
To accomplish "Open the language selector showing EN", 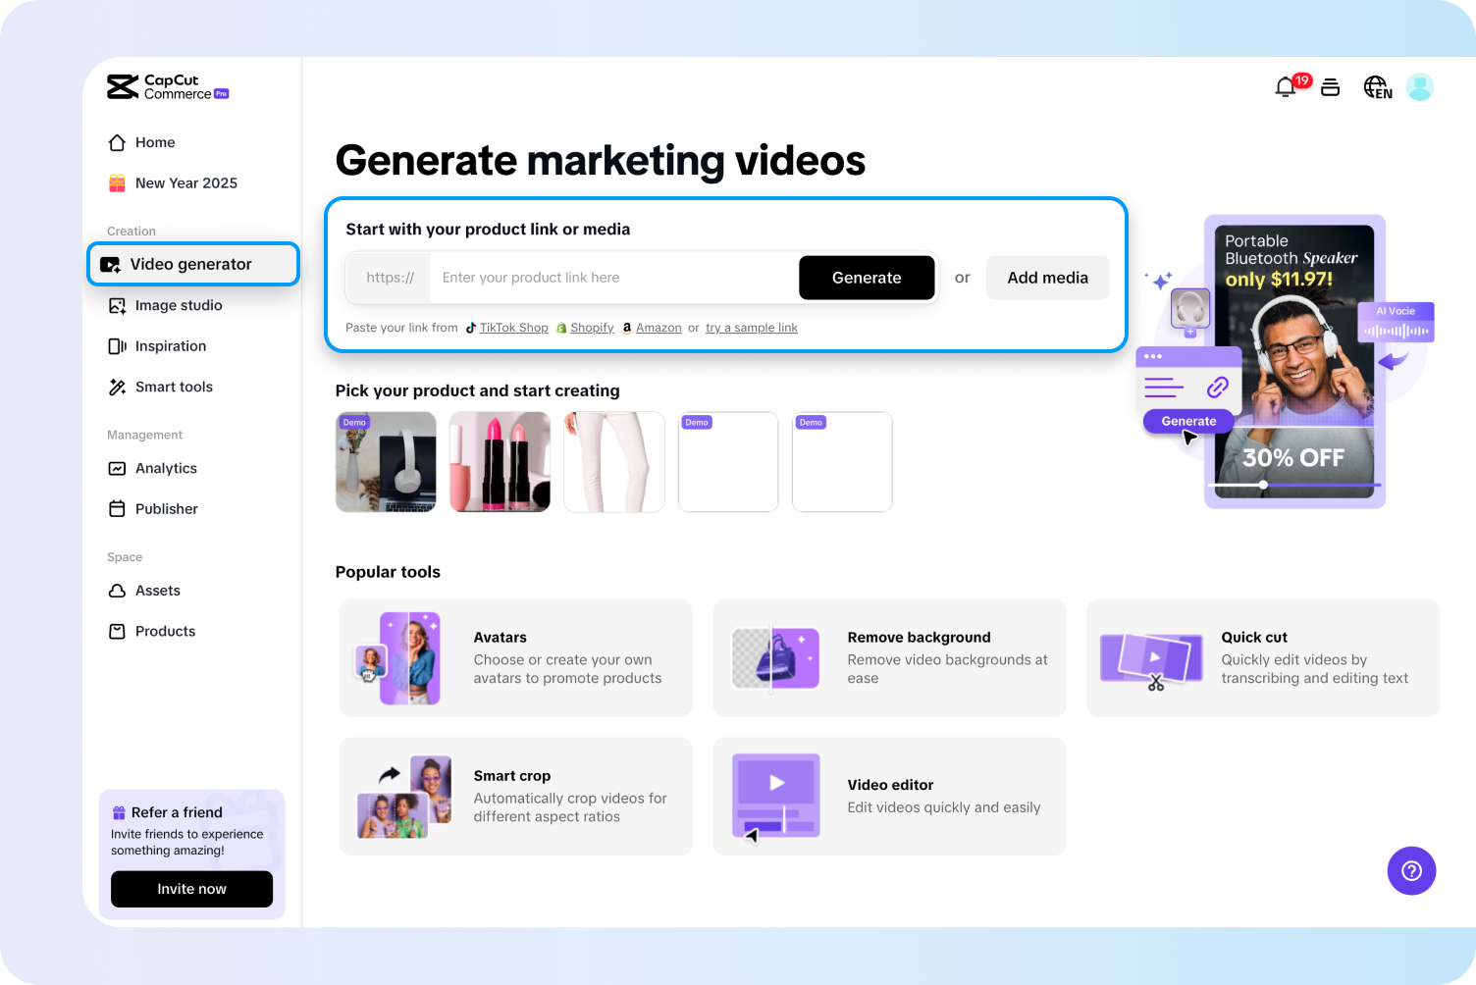I will 1377,87.
